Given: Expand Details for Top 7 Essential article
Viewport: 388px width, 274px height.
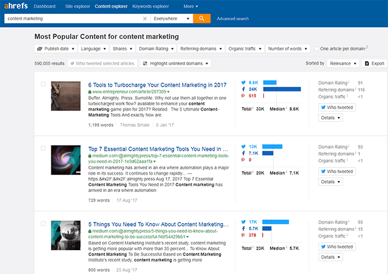Looking at the screenshot, I should [331, 182].
